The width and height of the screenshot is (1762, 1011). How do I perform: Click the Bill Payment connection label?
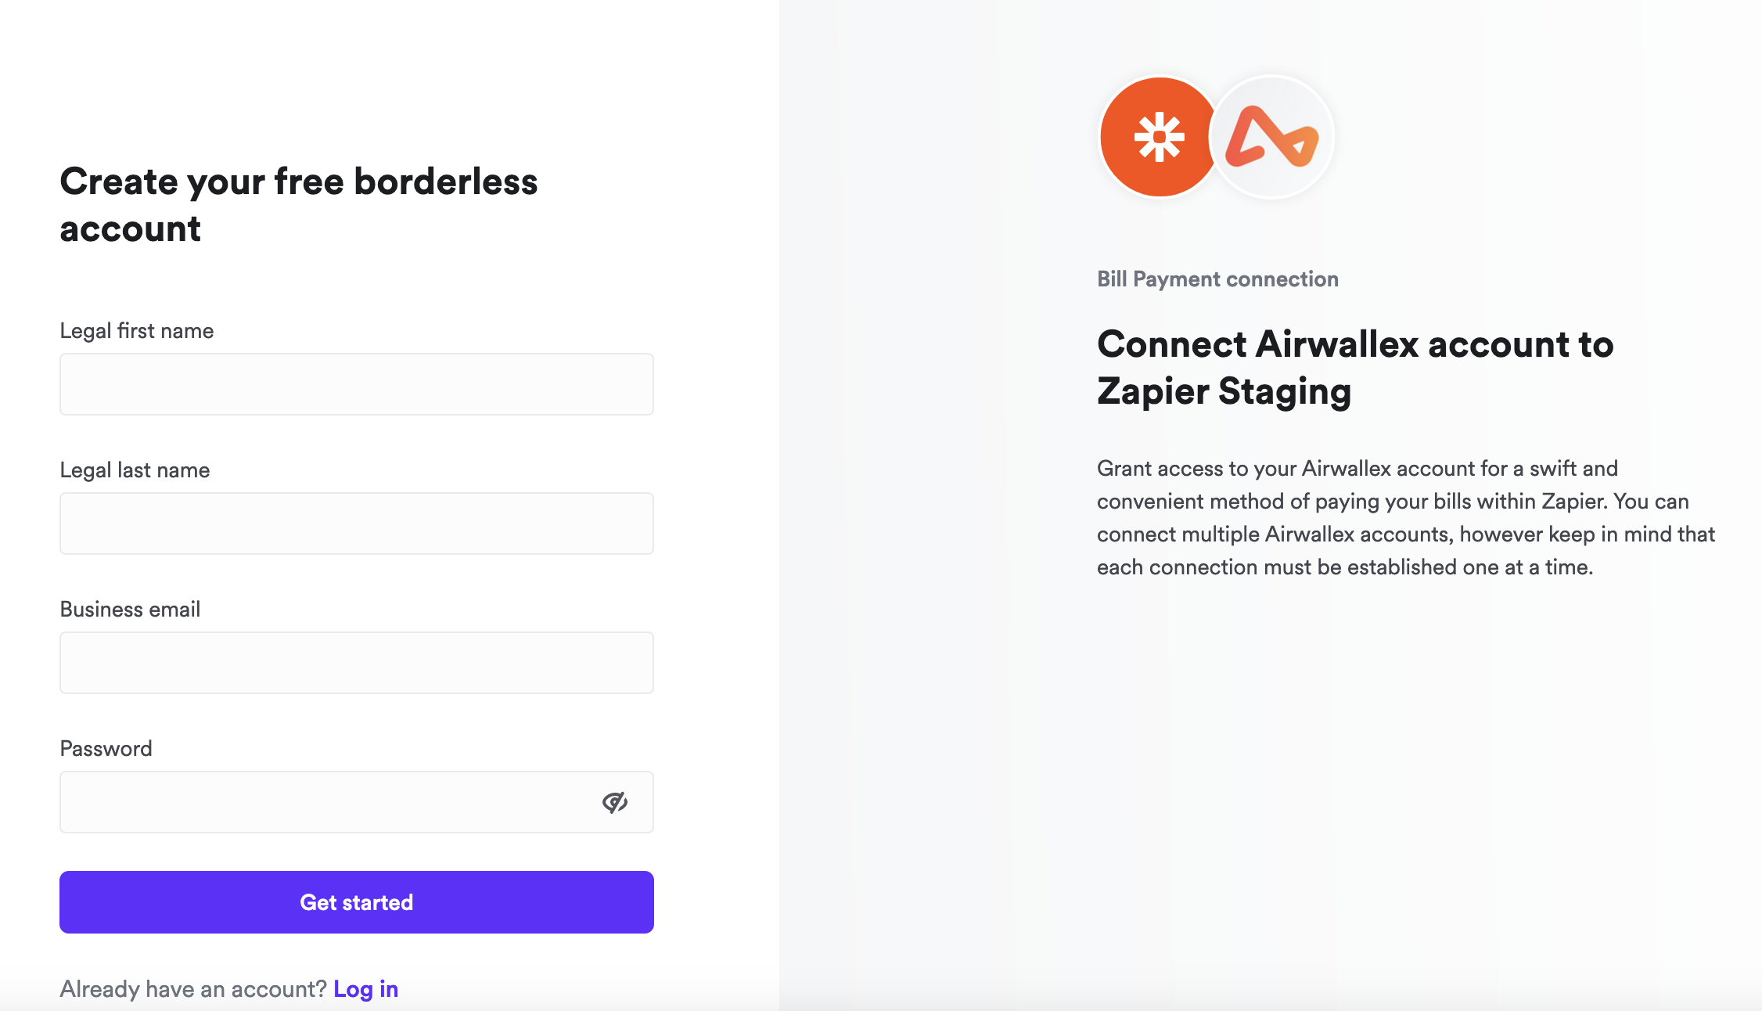1217,279
